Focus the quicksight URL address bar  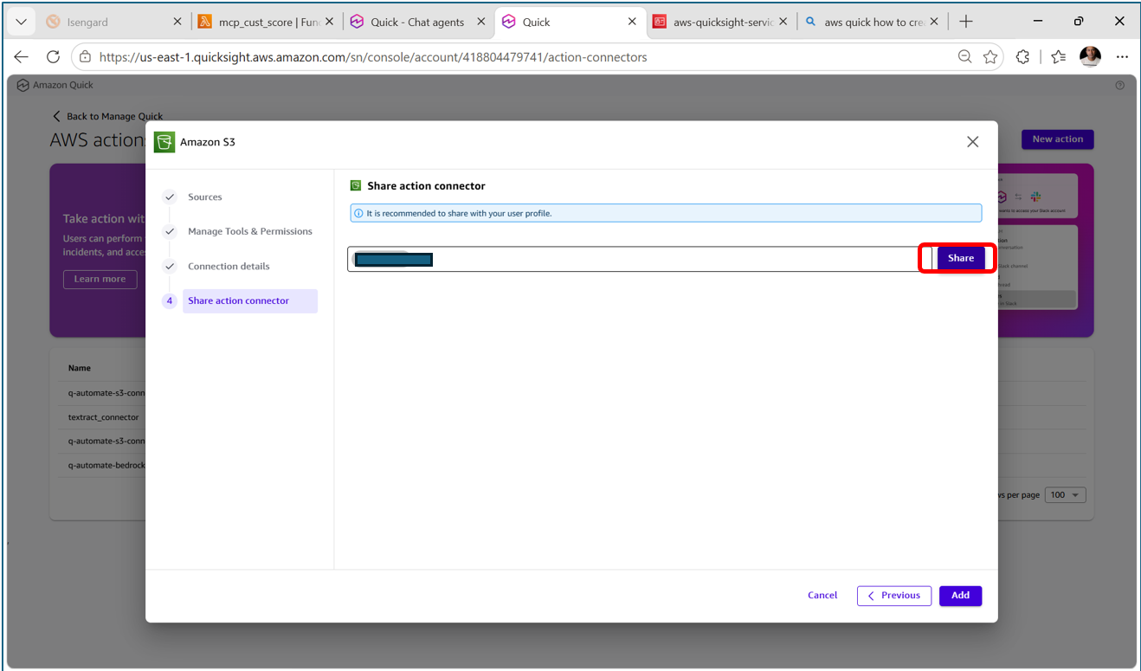[x=519, y=57]
